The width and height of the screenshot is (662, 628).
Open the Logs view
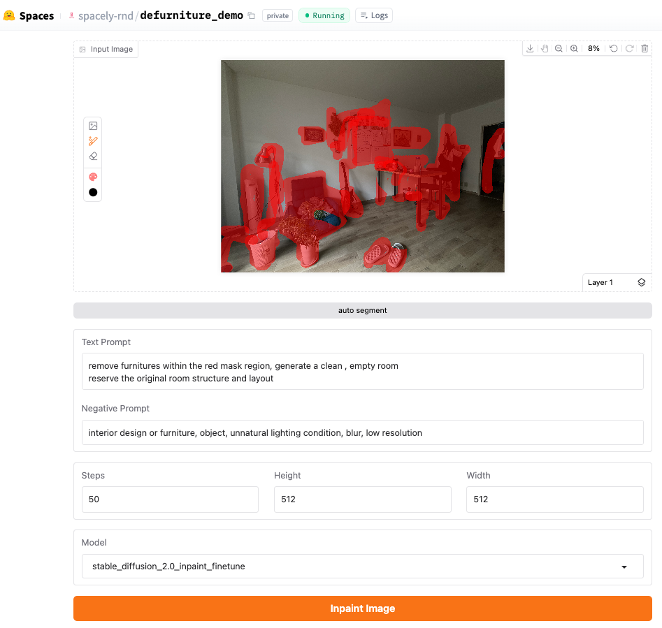pos(374,15)
